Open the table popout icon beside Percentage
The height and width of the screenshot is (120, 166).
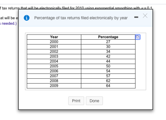tap(138, 37)
